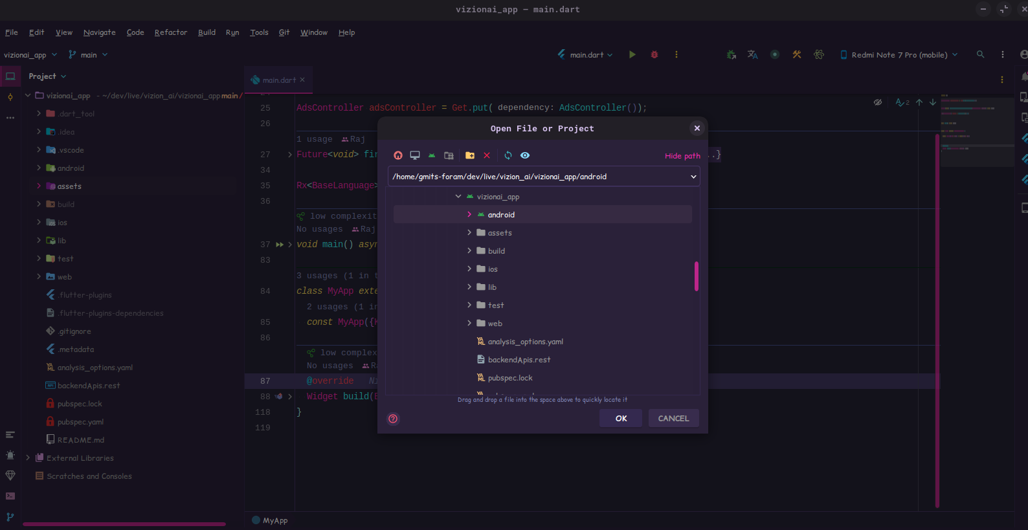Open the dialog help question mark

pyautogui.click(x=393, y=419)
